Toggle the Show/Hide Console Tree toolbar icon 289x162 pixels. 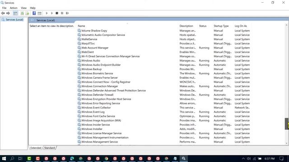point(15,13)
